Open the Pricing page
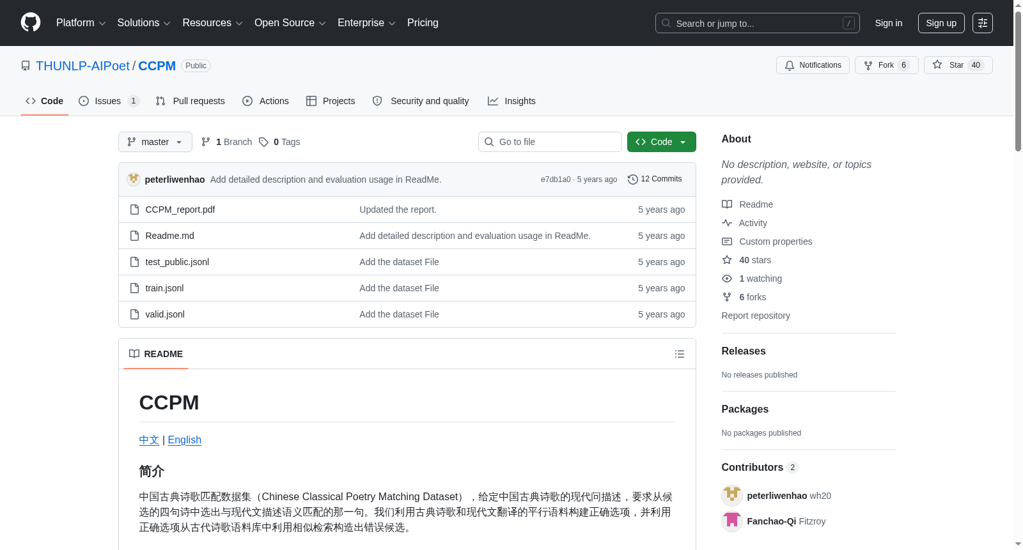The height and width of the screenshot is (550, 1023). point(423,23)
